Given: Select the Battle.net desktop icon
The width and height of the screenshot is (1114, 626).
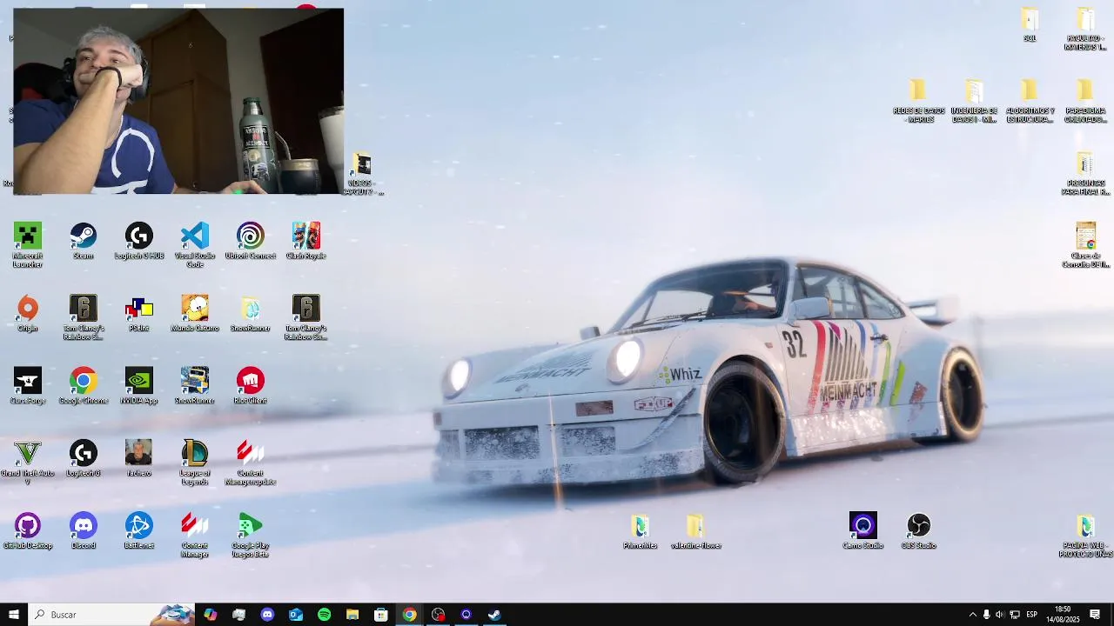Looking at the screenshot, I should coord(139,531).
